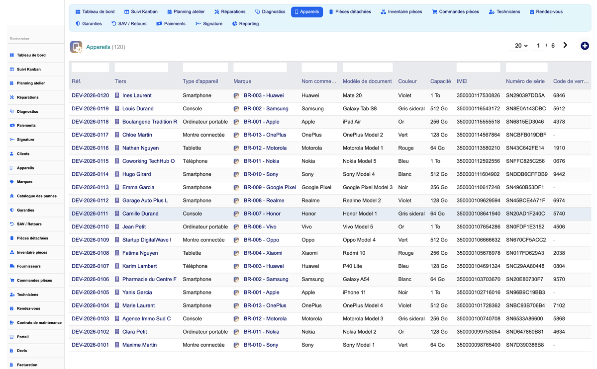Open the Reporting top tab

[x=246, y=23]
